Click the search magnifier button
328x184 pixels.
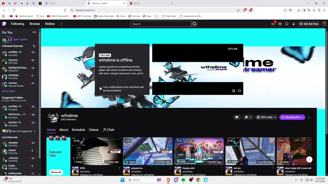(x=194, y=24)
